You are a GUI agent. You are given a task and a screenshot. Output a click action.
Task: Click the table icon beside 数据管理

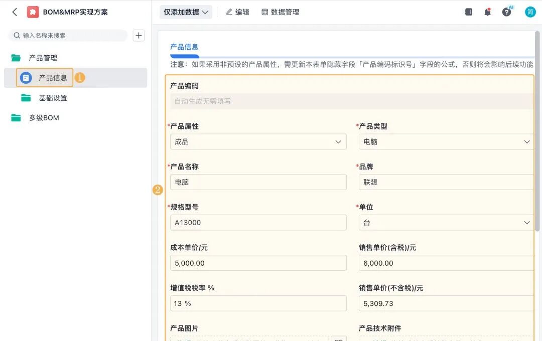click(265, 12)
